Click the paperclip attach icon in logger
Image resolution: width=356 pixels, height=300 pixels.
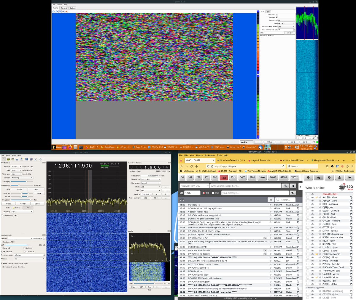pos(285,186)
